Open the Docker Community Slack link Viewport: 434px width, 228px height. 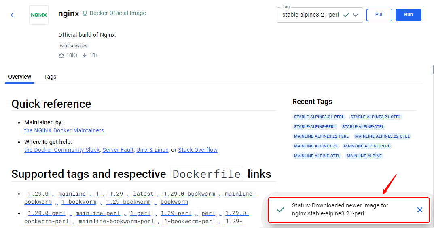[62, 150]
